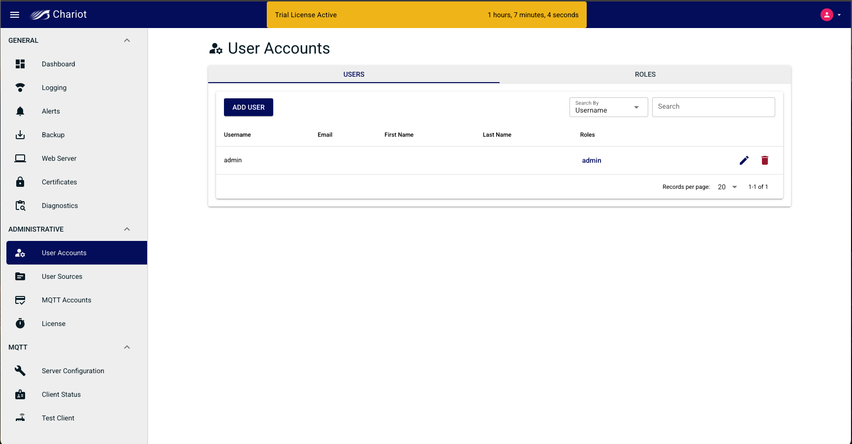The height and width of the screenshot is (444, 852).
Task: Change records per page dropdown
Action: [x=727, y=187]
